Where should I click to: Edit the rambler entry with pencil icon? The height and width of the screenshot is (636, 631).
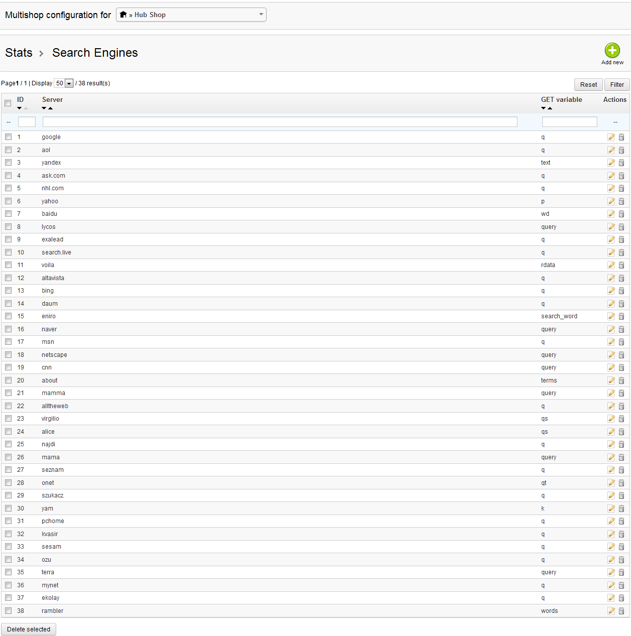pos(611,611)
